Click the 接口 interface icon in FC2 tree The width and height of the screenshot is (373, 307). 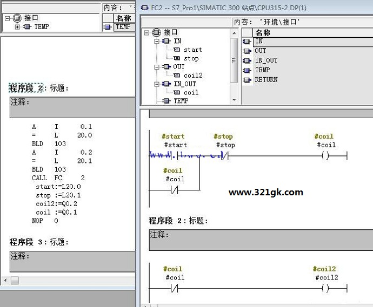tap(156, 32)
